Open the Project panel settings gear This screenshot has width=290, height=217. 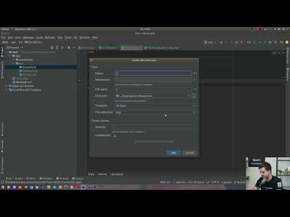click(x=69, y=48)
